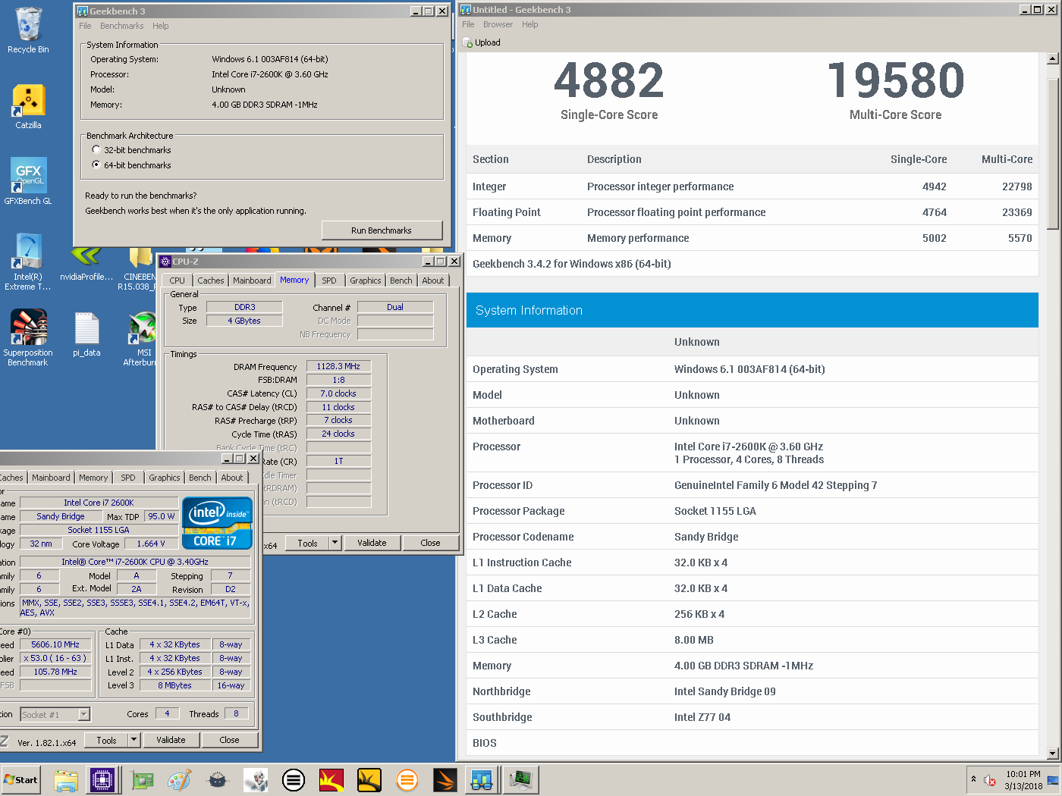Show hidden system tray icons
The width and height of the screenshot is (1062, 796).
[973, 779]
